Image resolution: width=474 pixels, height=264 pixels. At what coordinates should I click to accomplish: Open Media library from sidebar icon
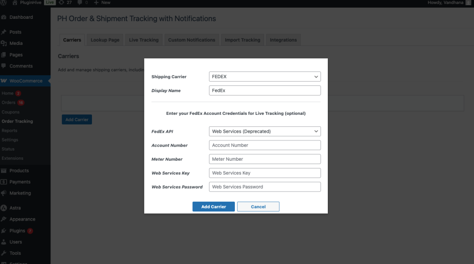coord(4,43)
